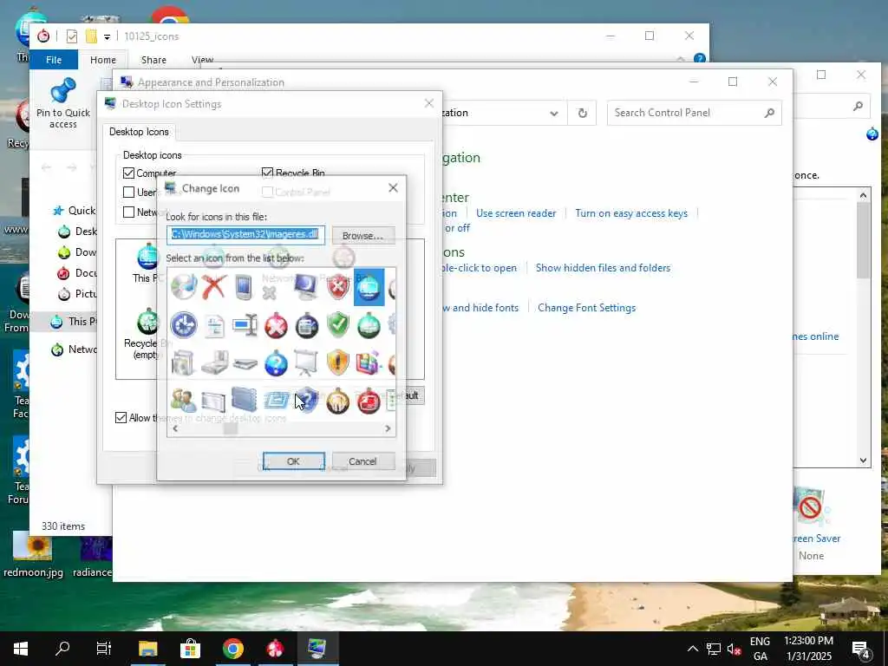Choose the red X mark icon

(214, 287)
